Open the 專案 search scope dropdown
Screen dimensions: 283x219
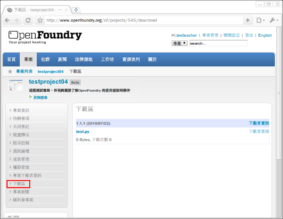179,43
